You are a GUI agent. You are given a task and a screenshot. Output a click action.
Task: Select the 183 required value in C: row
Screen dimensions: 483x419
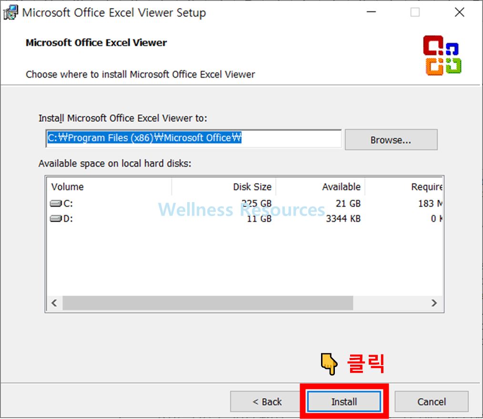(430, 204)
